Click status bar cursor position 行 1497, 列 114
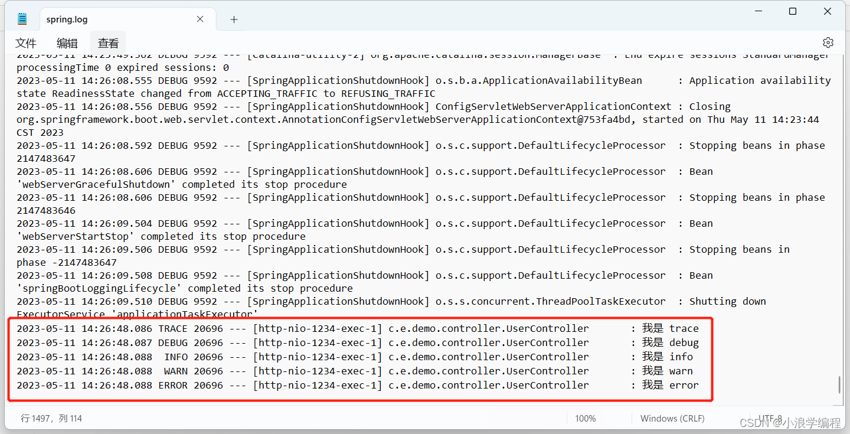850x434 pixels. [x=51, y=418]
